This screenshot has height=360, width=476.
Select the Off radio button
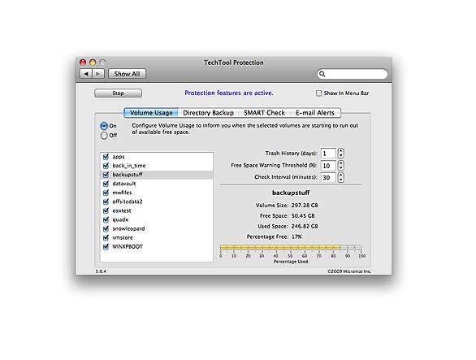(x=104, y=136)
